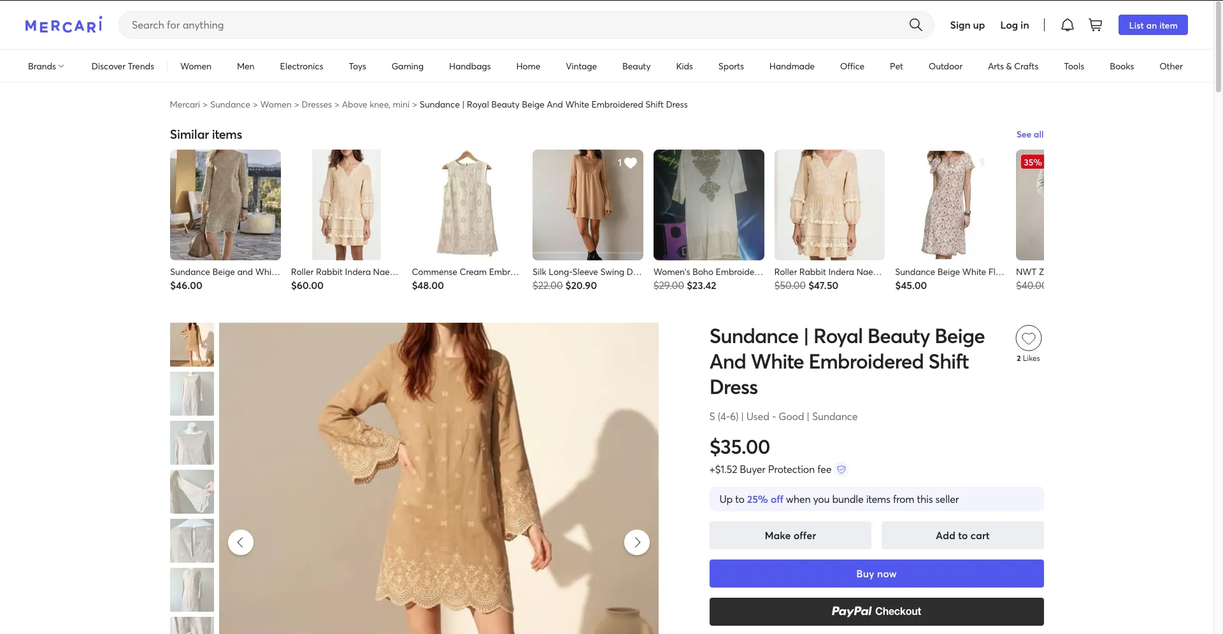Open Roller Rabbit Indera $47.50 item
1223x634 pixels.
pos(829,220)
